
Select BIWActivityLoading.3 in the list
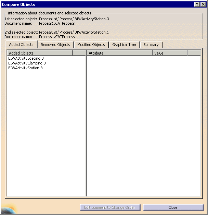click(x=26, y=58)
